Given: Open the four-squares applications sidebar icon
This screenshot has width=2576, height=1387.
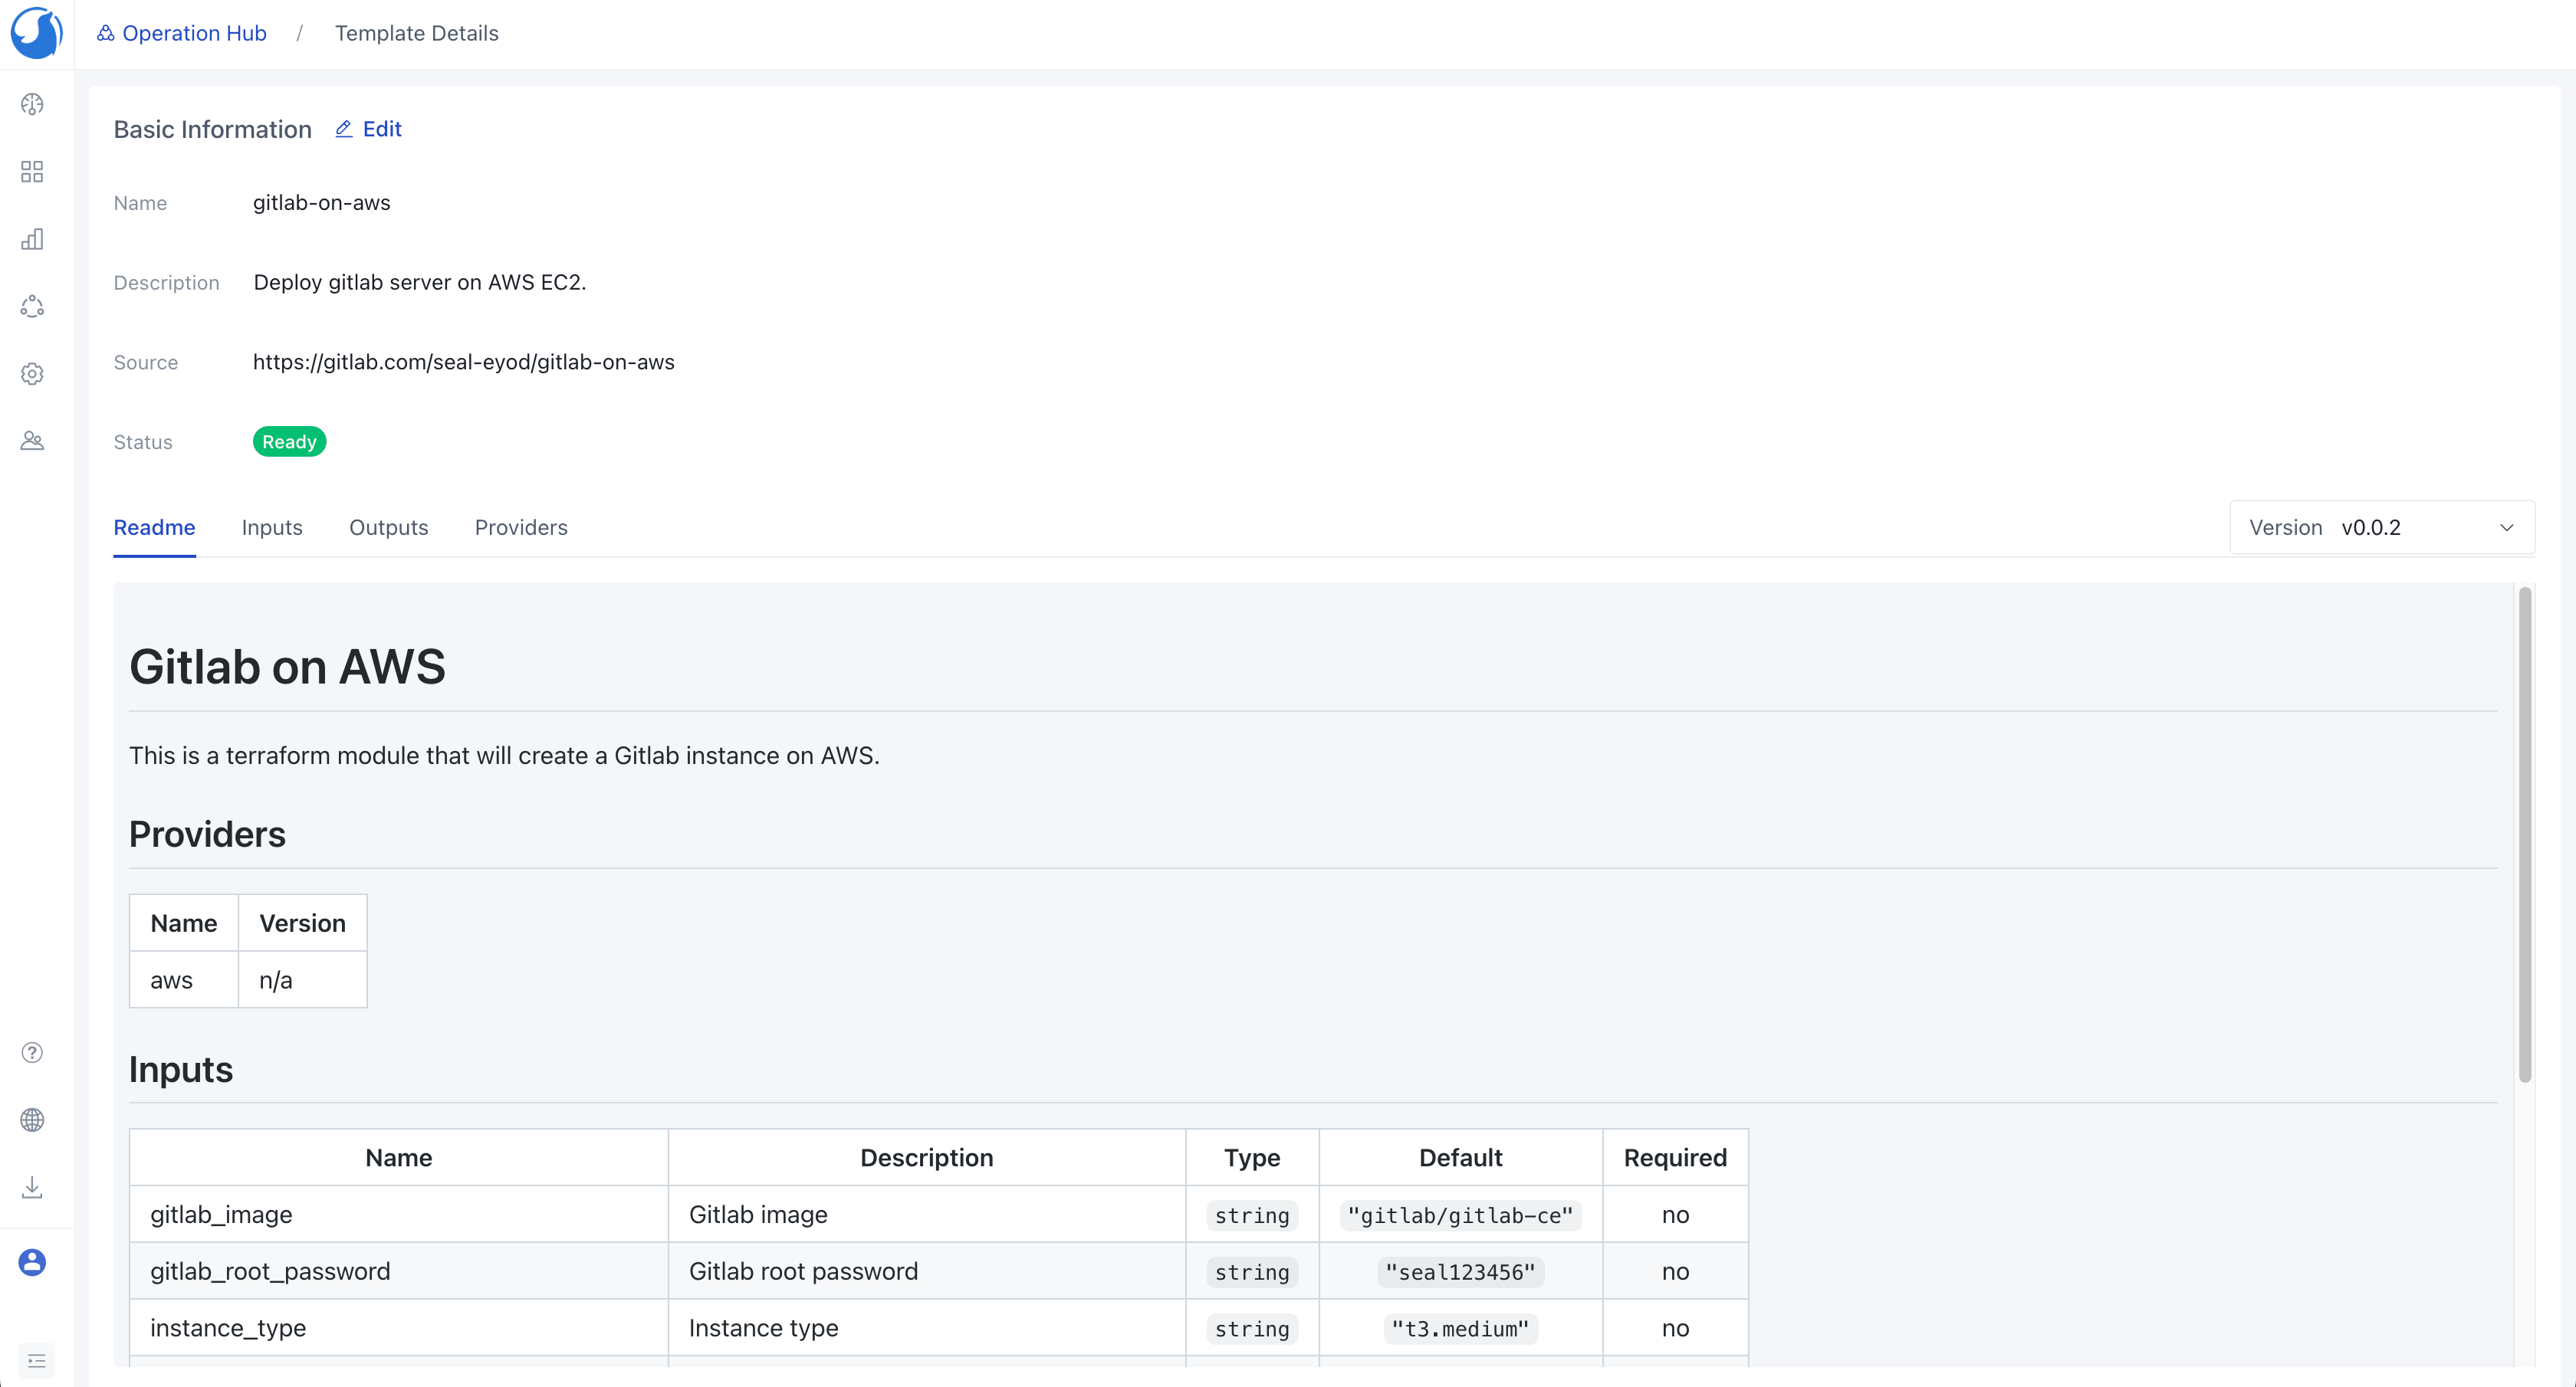Looking at the screenshot, I should click(x=32, y=172).
